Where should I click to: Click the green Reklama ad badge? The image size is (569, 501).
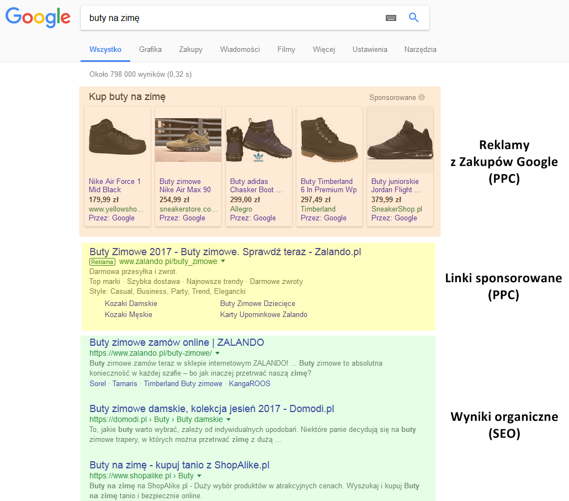coord(102,262)
